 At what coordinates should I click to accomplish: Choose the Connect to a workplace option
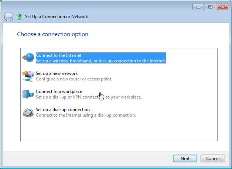click(x=59, y=92)
